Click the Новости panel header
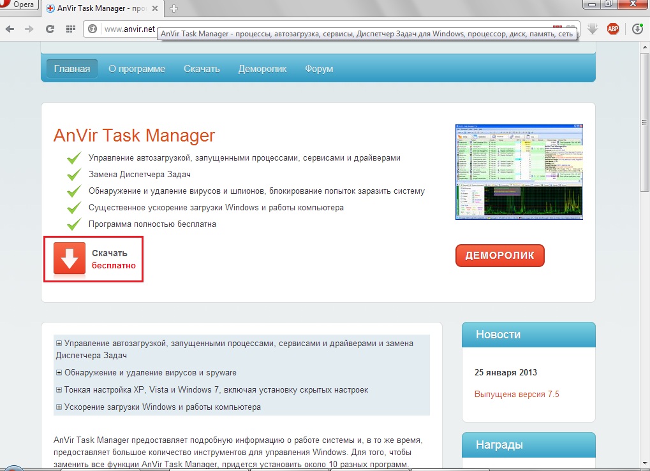 (x=529, y=335)
